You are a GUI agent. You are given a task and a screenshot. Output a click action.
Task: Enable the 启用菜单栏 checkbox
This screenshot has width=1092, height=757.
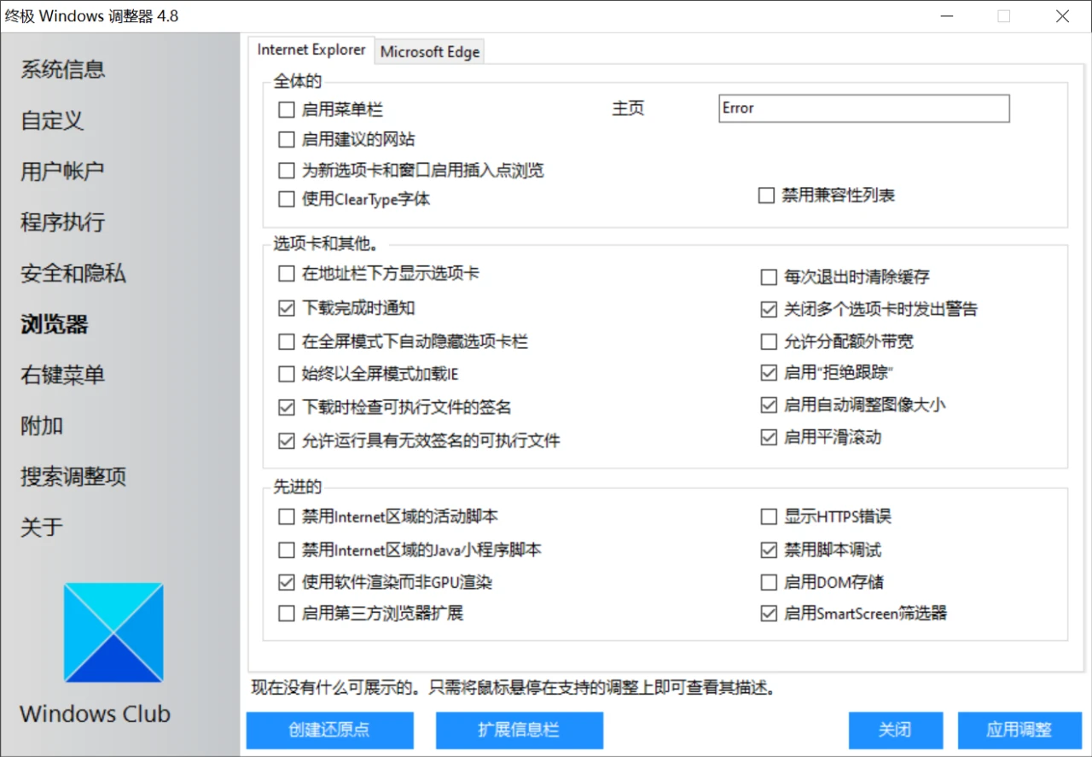pyautogui.click(x=287, y=109)
